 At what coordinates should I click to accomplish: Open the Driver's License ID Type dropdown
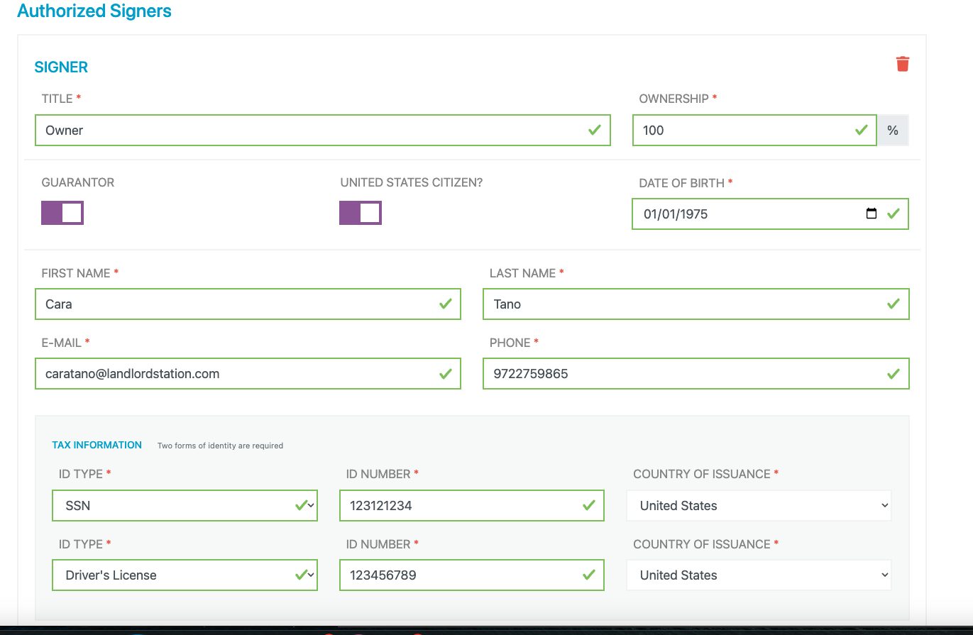tap(185, 575)
